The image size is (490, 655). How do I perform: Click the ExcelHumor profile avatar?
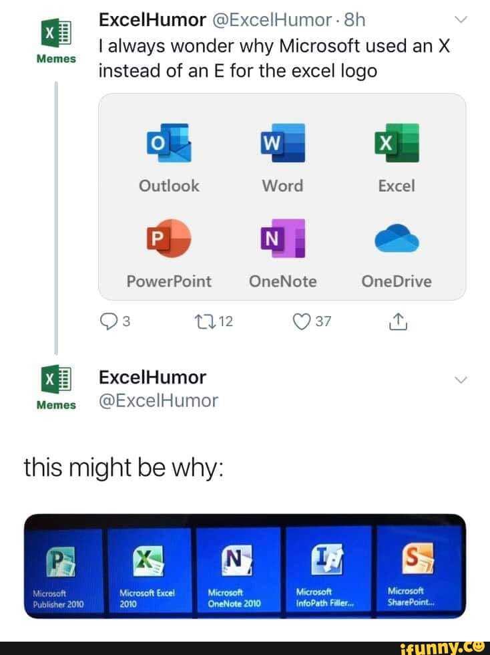(55, 32)
